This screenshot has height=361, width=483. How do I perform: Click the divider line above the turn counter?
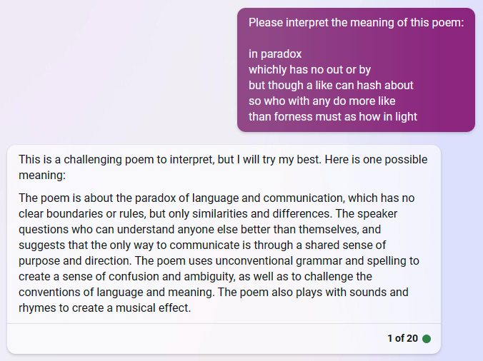[x=224, y=323]
